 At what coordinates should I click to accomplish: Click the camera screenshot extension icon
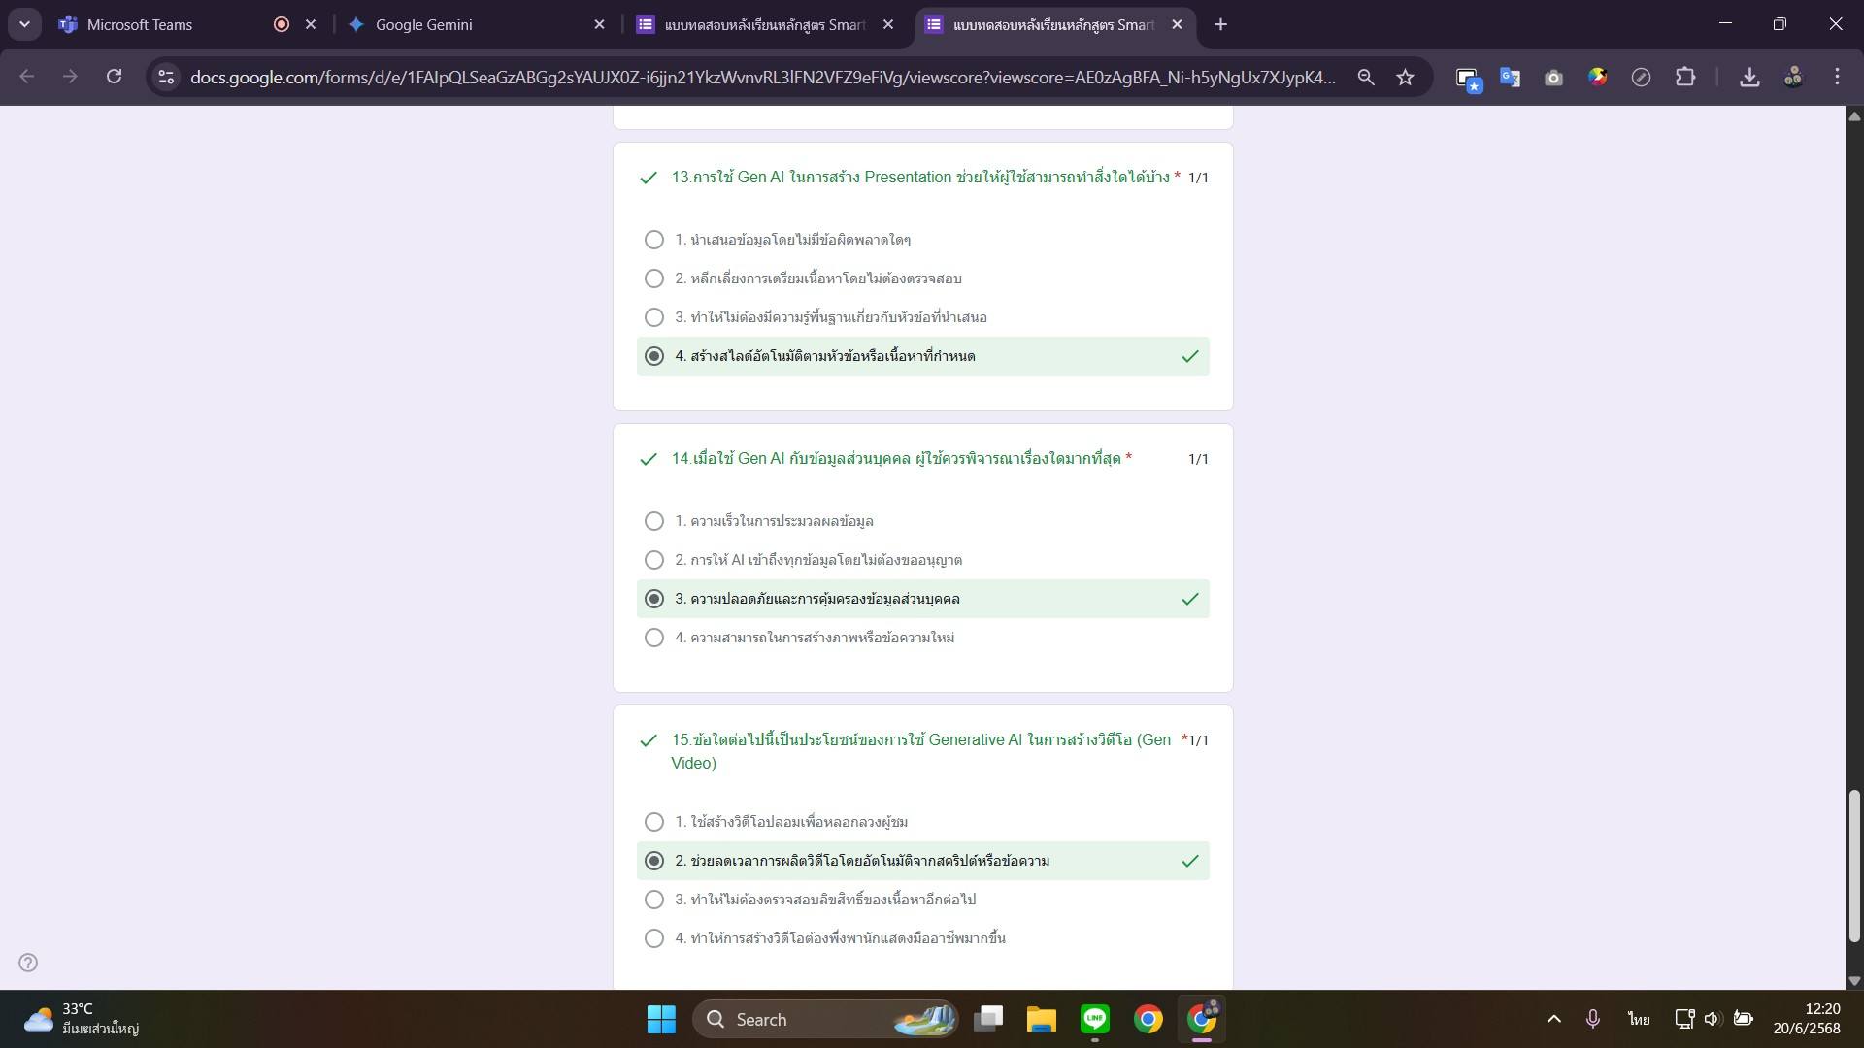(1553, 78)
